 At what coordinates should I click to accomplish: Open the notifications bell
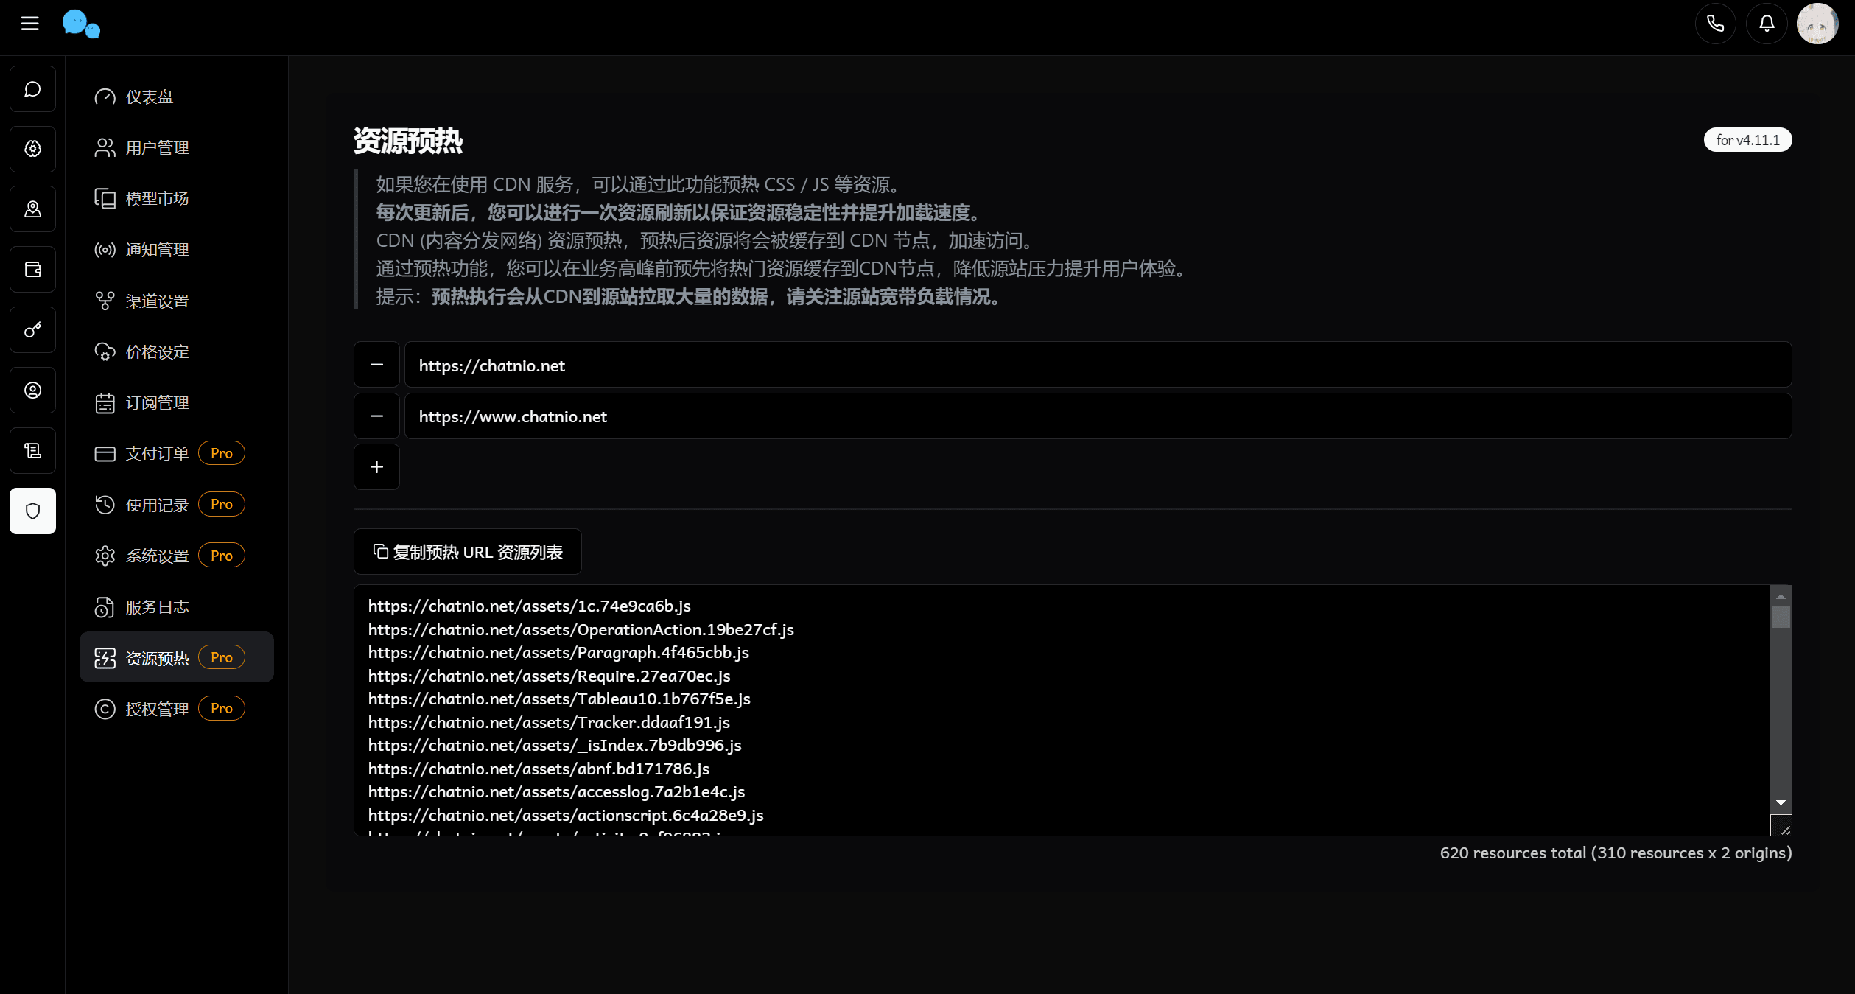[1767, 24]
